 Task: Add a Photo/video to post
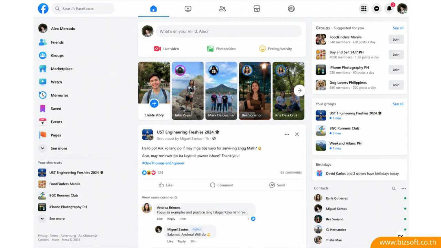coord(222,49)
